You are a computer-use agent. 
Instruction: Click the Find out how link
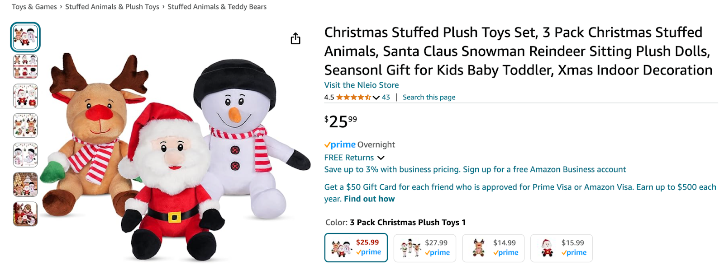pyautogui.click(x=369, y=199)
